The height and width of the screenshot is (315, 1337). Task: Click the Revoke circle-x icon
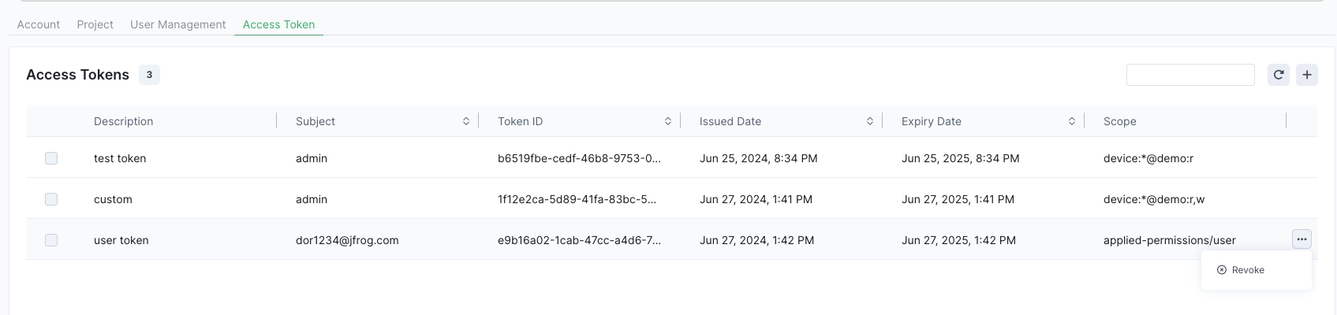point(1222,270)
